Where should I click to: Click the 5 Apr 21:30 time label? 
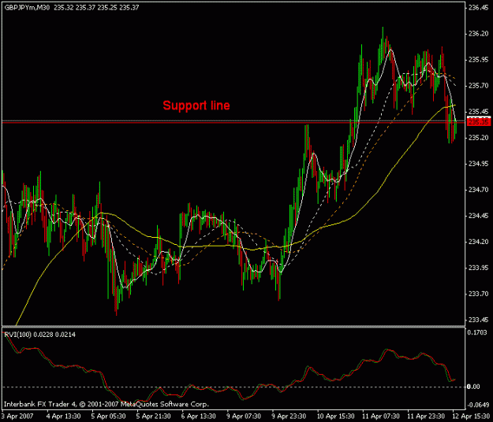pyautogui.click(x=154, y=416)
